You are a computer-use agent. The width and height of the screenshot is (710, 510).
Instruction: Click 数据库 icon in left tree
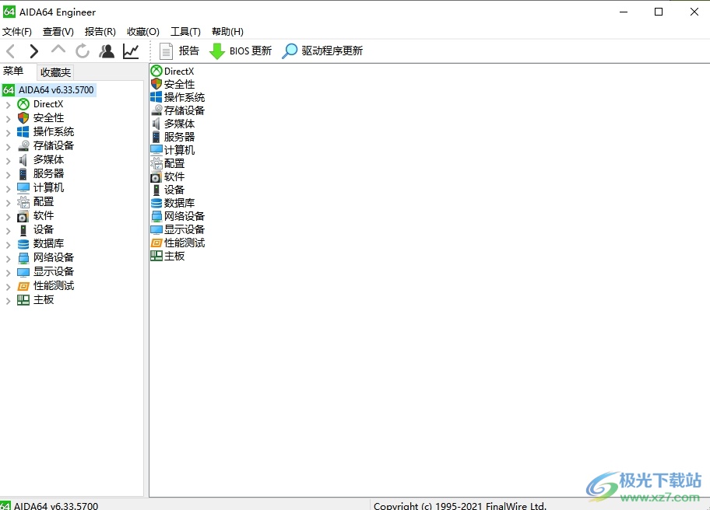coord(23,244)
